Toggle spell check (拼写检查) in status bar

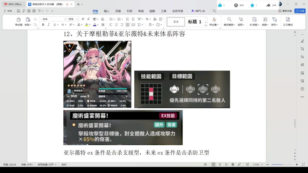(x=47, y=164)
